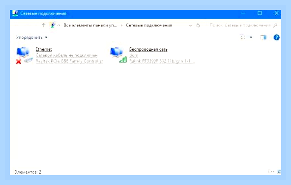Viewport: 291px width, 185px height.
Task: Select the Ethernet connection name
Action: point(44,49)
